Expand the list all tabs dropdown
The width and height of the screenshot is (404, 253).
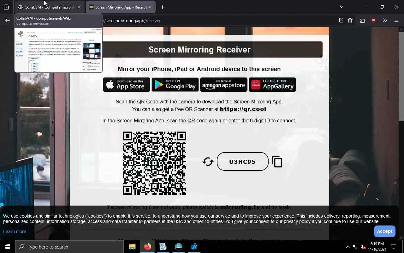coord(342,7)
